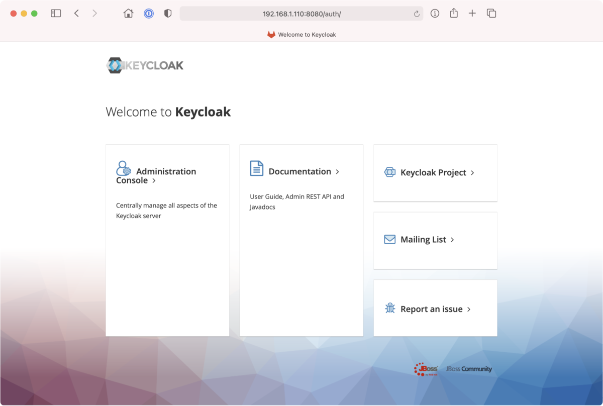Toggle the Safari sidebar button
Viewport: 603px width, 406px height.
56,14
